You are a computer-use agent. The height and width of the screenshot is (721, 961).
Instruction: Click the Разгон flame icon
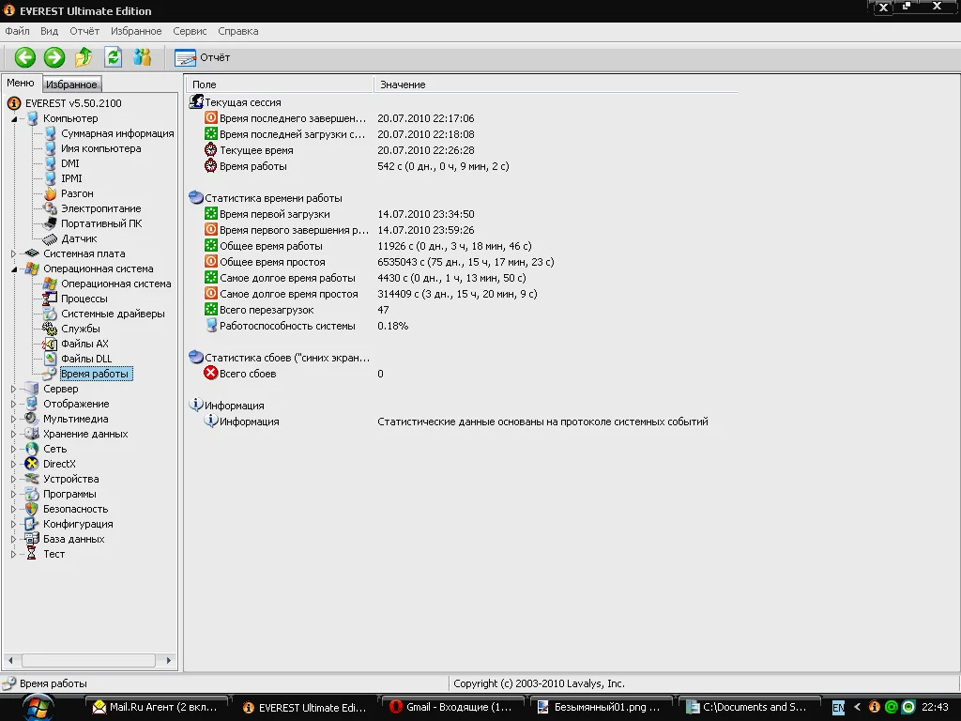point(50,193)
